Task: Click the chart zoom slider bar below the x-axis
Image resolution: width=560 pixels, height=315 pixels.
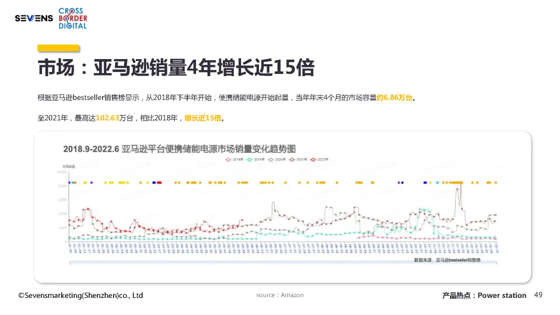Action: (x=283, y=263)
